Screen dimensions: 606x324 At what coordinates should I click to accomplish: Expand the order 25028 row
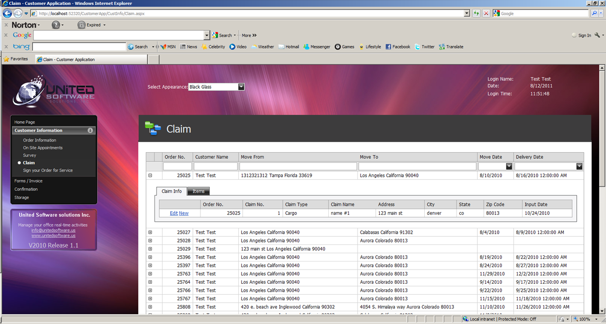(x=150, y=240)
